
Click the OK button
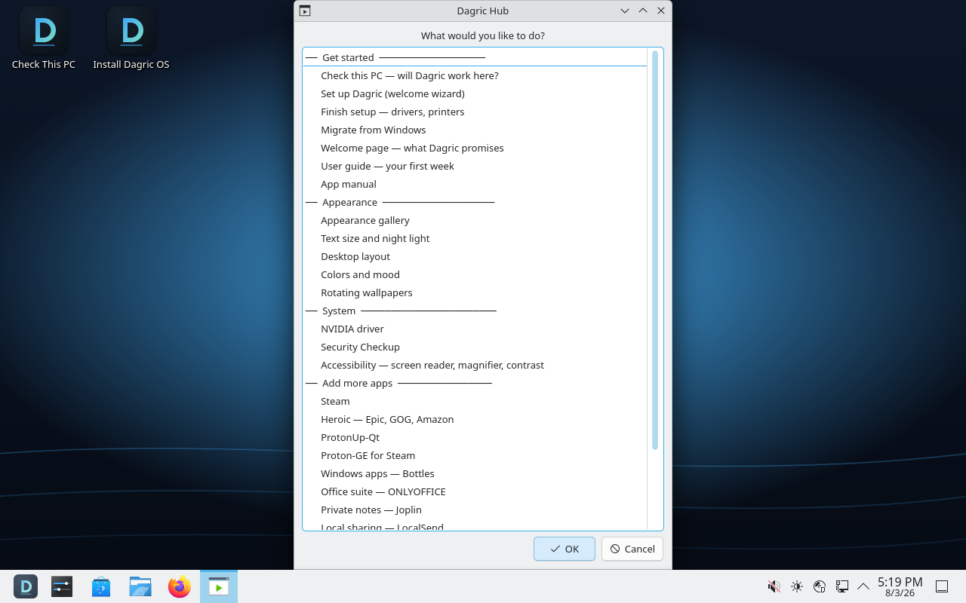[x=565, y=549]
